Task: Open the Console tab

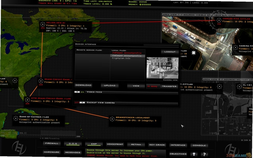Action: pos(199,145)
